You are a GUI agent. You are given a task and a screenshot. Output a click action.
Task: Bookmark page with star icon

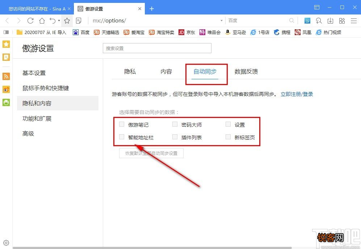pos(67,21)
